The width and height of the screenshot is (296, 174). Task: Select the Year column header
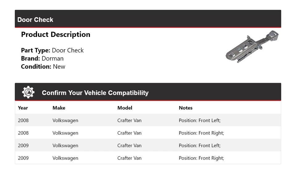pos(23,108)
